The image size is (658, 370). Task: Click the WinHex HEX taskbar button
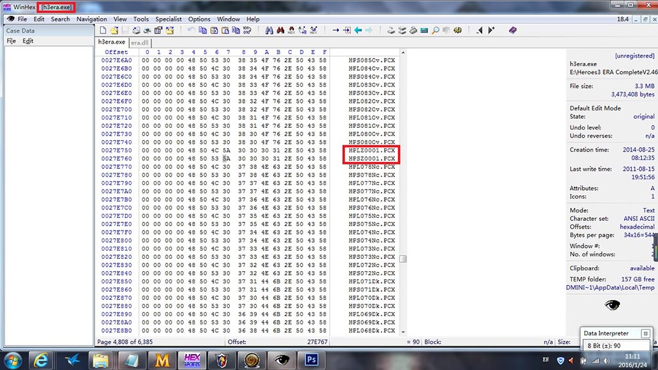pos(192,360)
